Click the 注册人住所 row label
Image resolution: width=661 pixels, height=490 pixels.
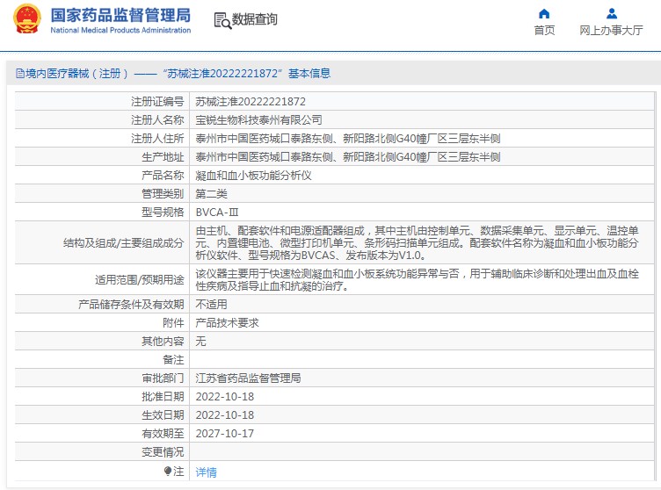point(157,139)
